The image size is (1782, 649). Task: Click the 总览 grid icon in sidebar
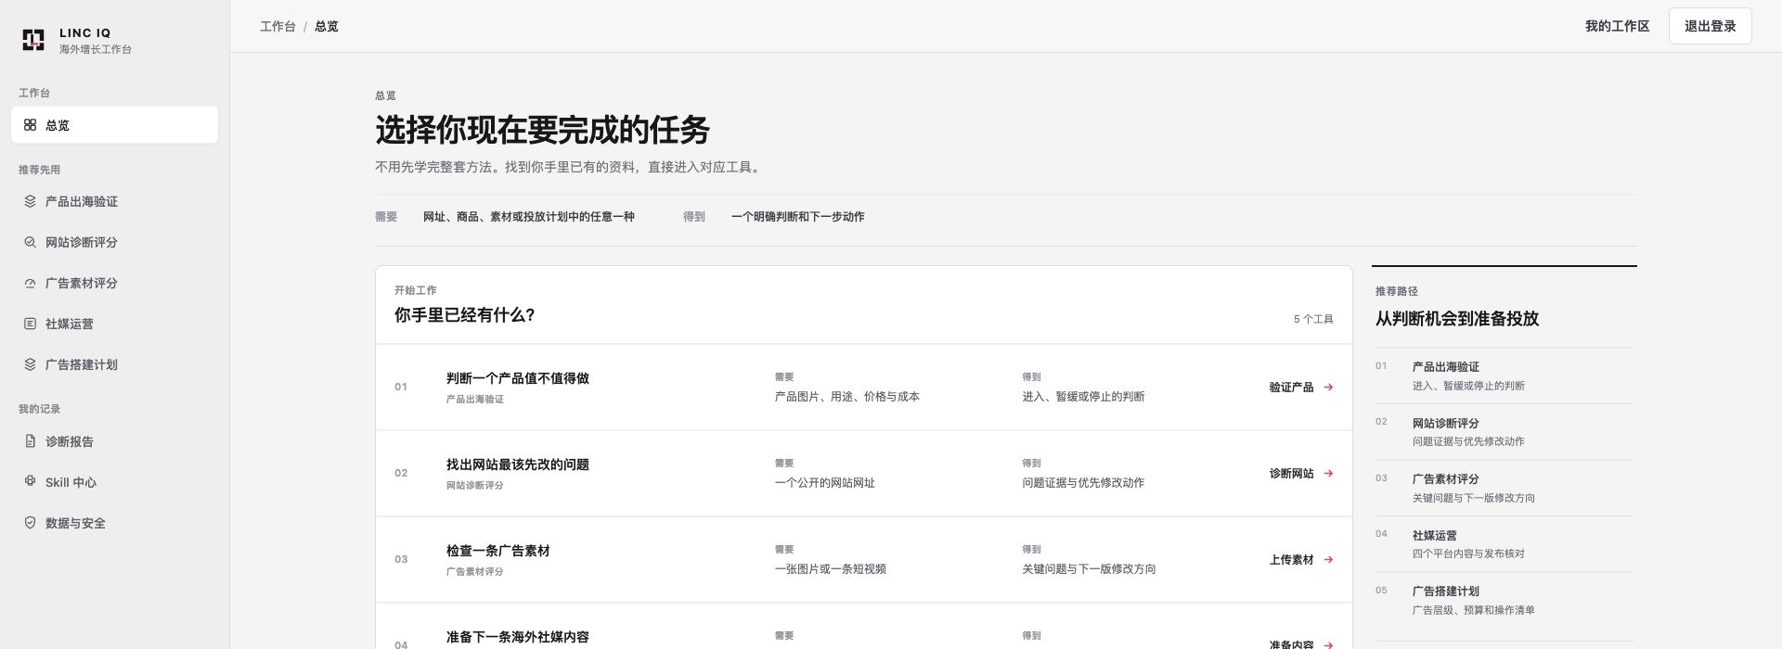(x=30, y=125)
